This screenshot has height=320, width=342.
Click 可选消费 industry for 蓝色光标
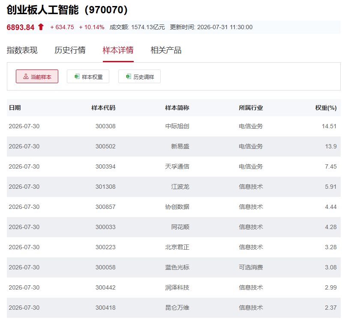point(251,267)
